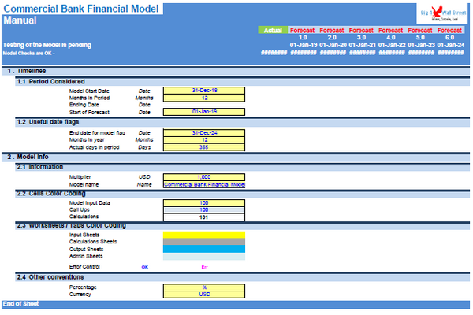Open the Commercial Bank Financial Model name link
This screenshot has width=473, height=315.
coord(204,184)
